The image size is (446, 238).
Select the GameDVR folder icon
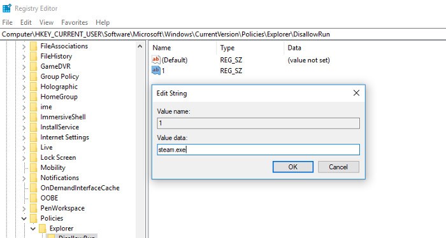click(x=34, y=66)
